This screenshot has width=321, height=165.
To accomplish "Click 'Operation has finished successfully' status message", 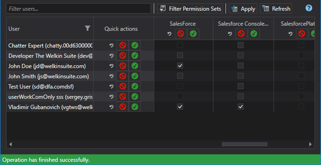I will (x=46, y=159).
